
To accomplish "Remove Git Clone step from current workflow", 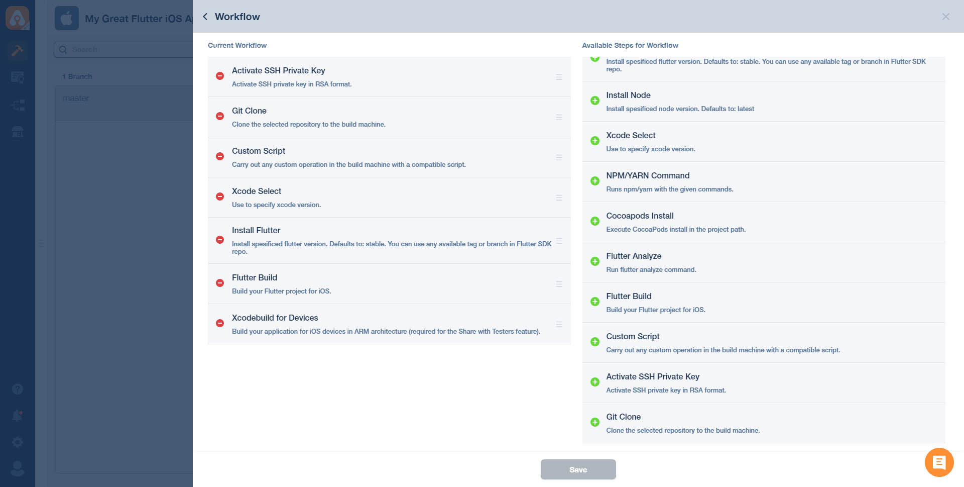I will pos(219,116).
